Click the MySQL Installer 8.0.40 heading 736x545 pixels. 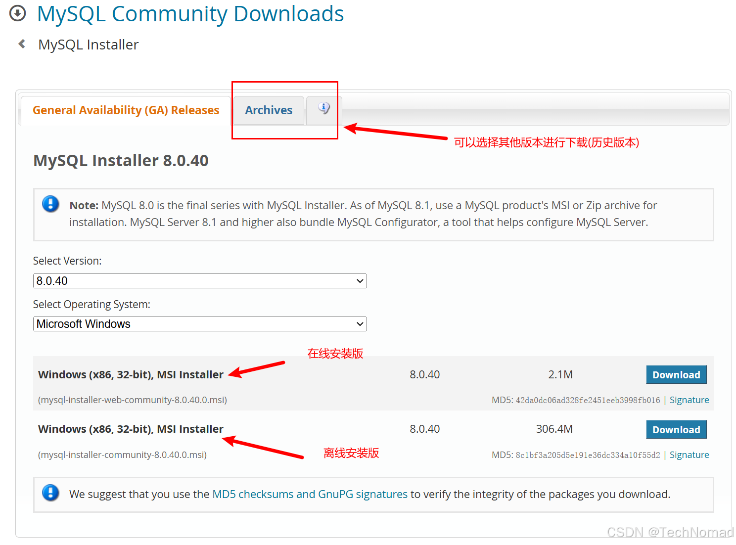(121, 161)
